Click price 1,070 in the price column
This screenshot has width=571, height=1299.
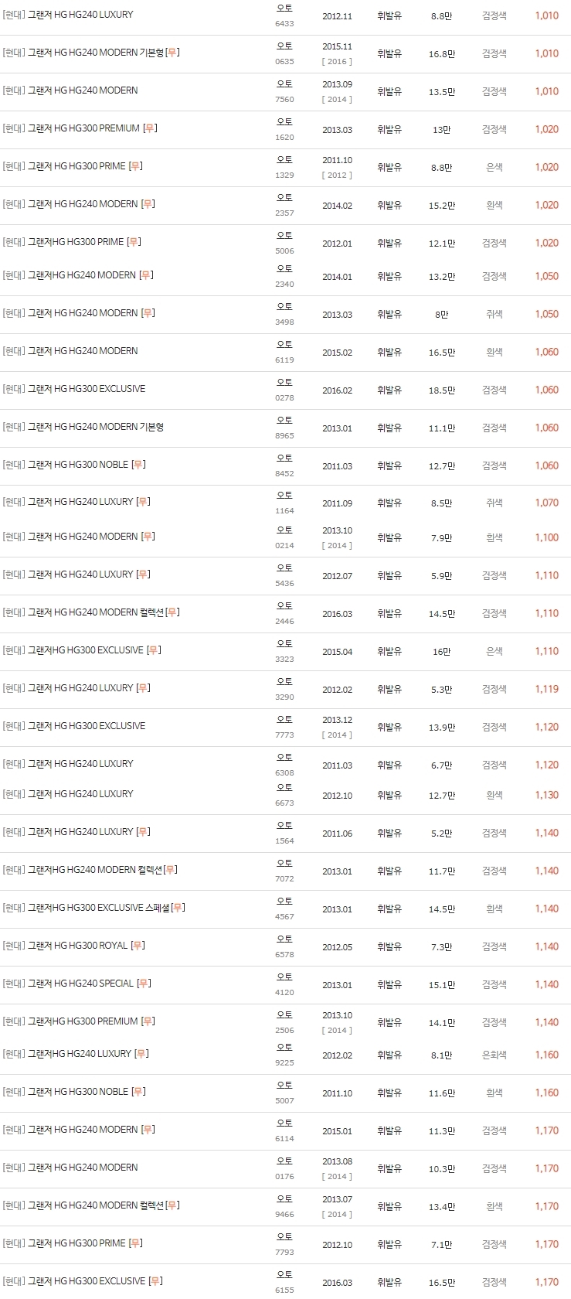click(x=546, y=503)
